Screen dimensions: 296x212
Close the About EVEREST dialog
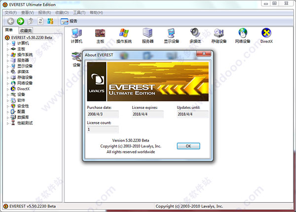(x=204, y=54)
